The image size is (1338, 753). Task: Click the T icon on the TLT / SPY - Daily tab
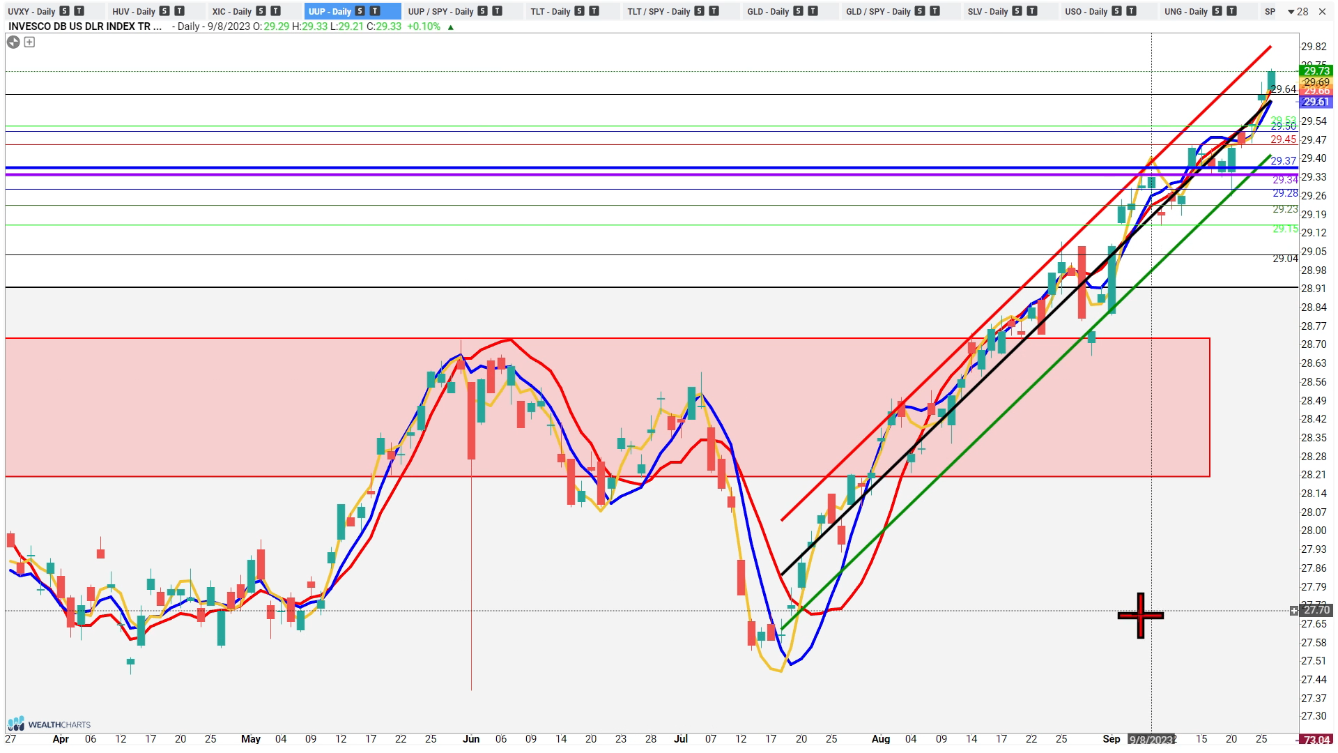click(x=714, y=11)
